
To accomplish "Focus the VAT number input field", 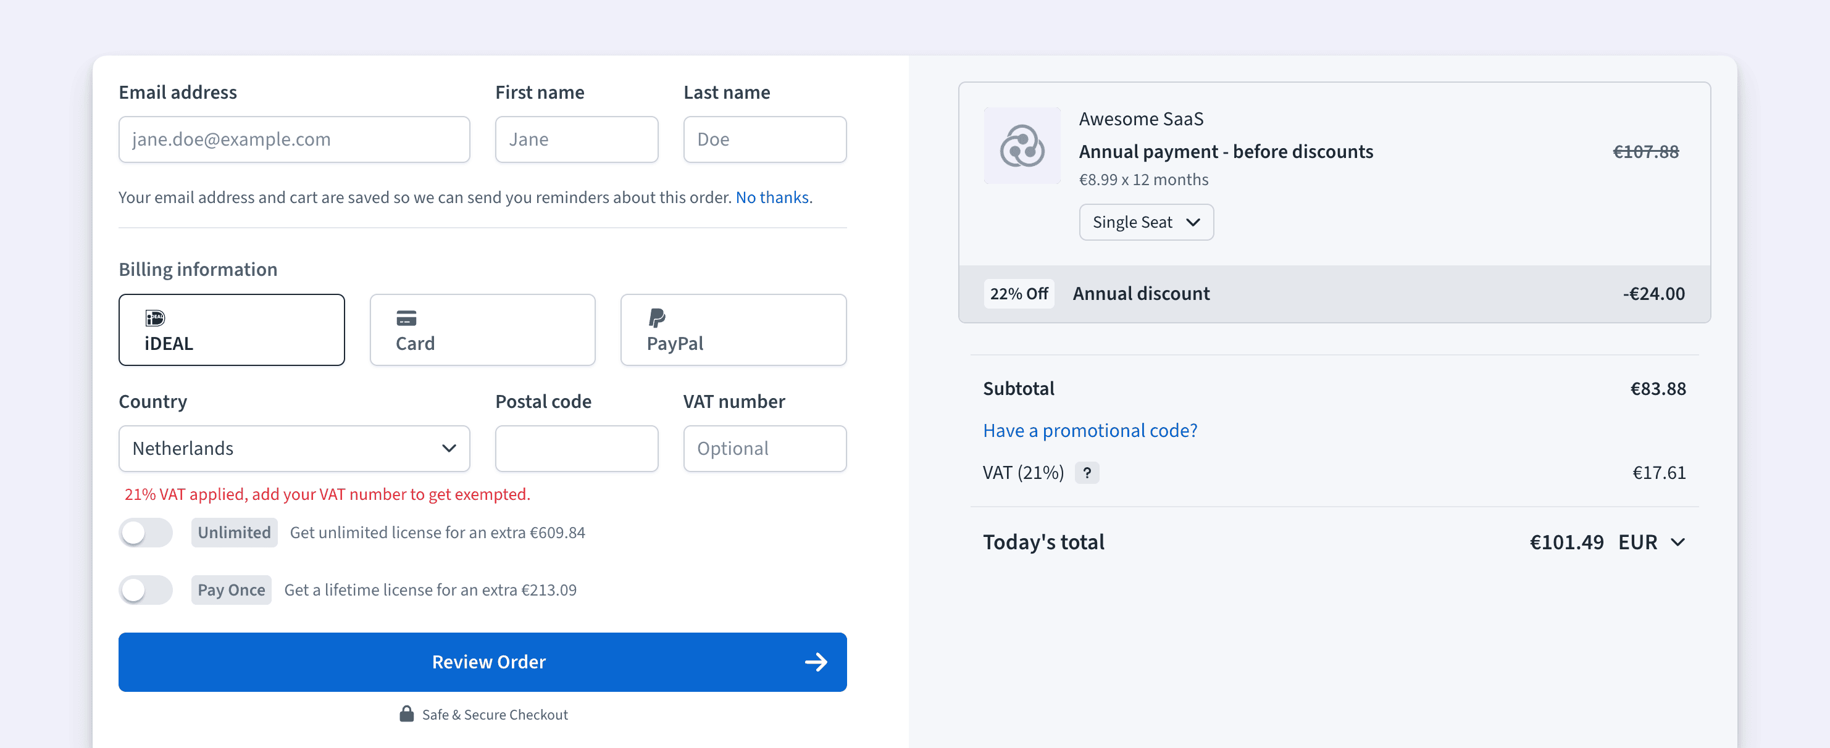I will [764, 448].
